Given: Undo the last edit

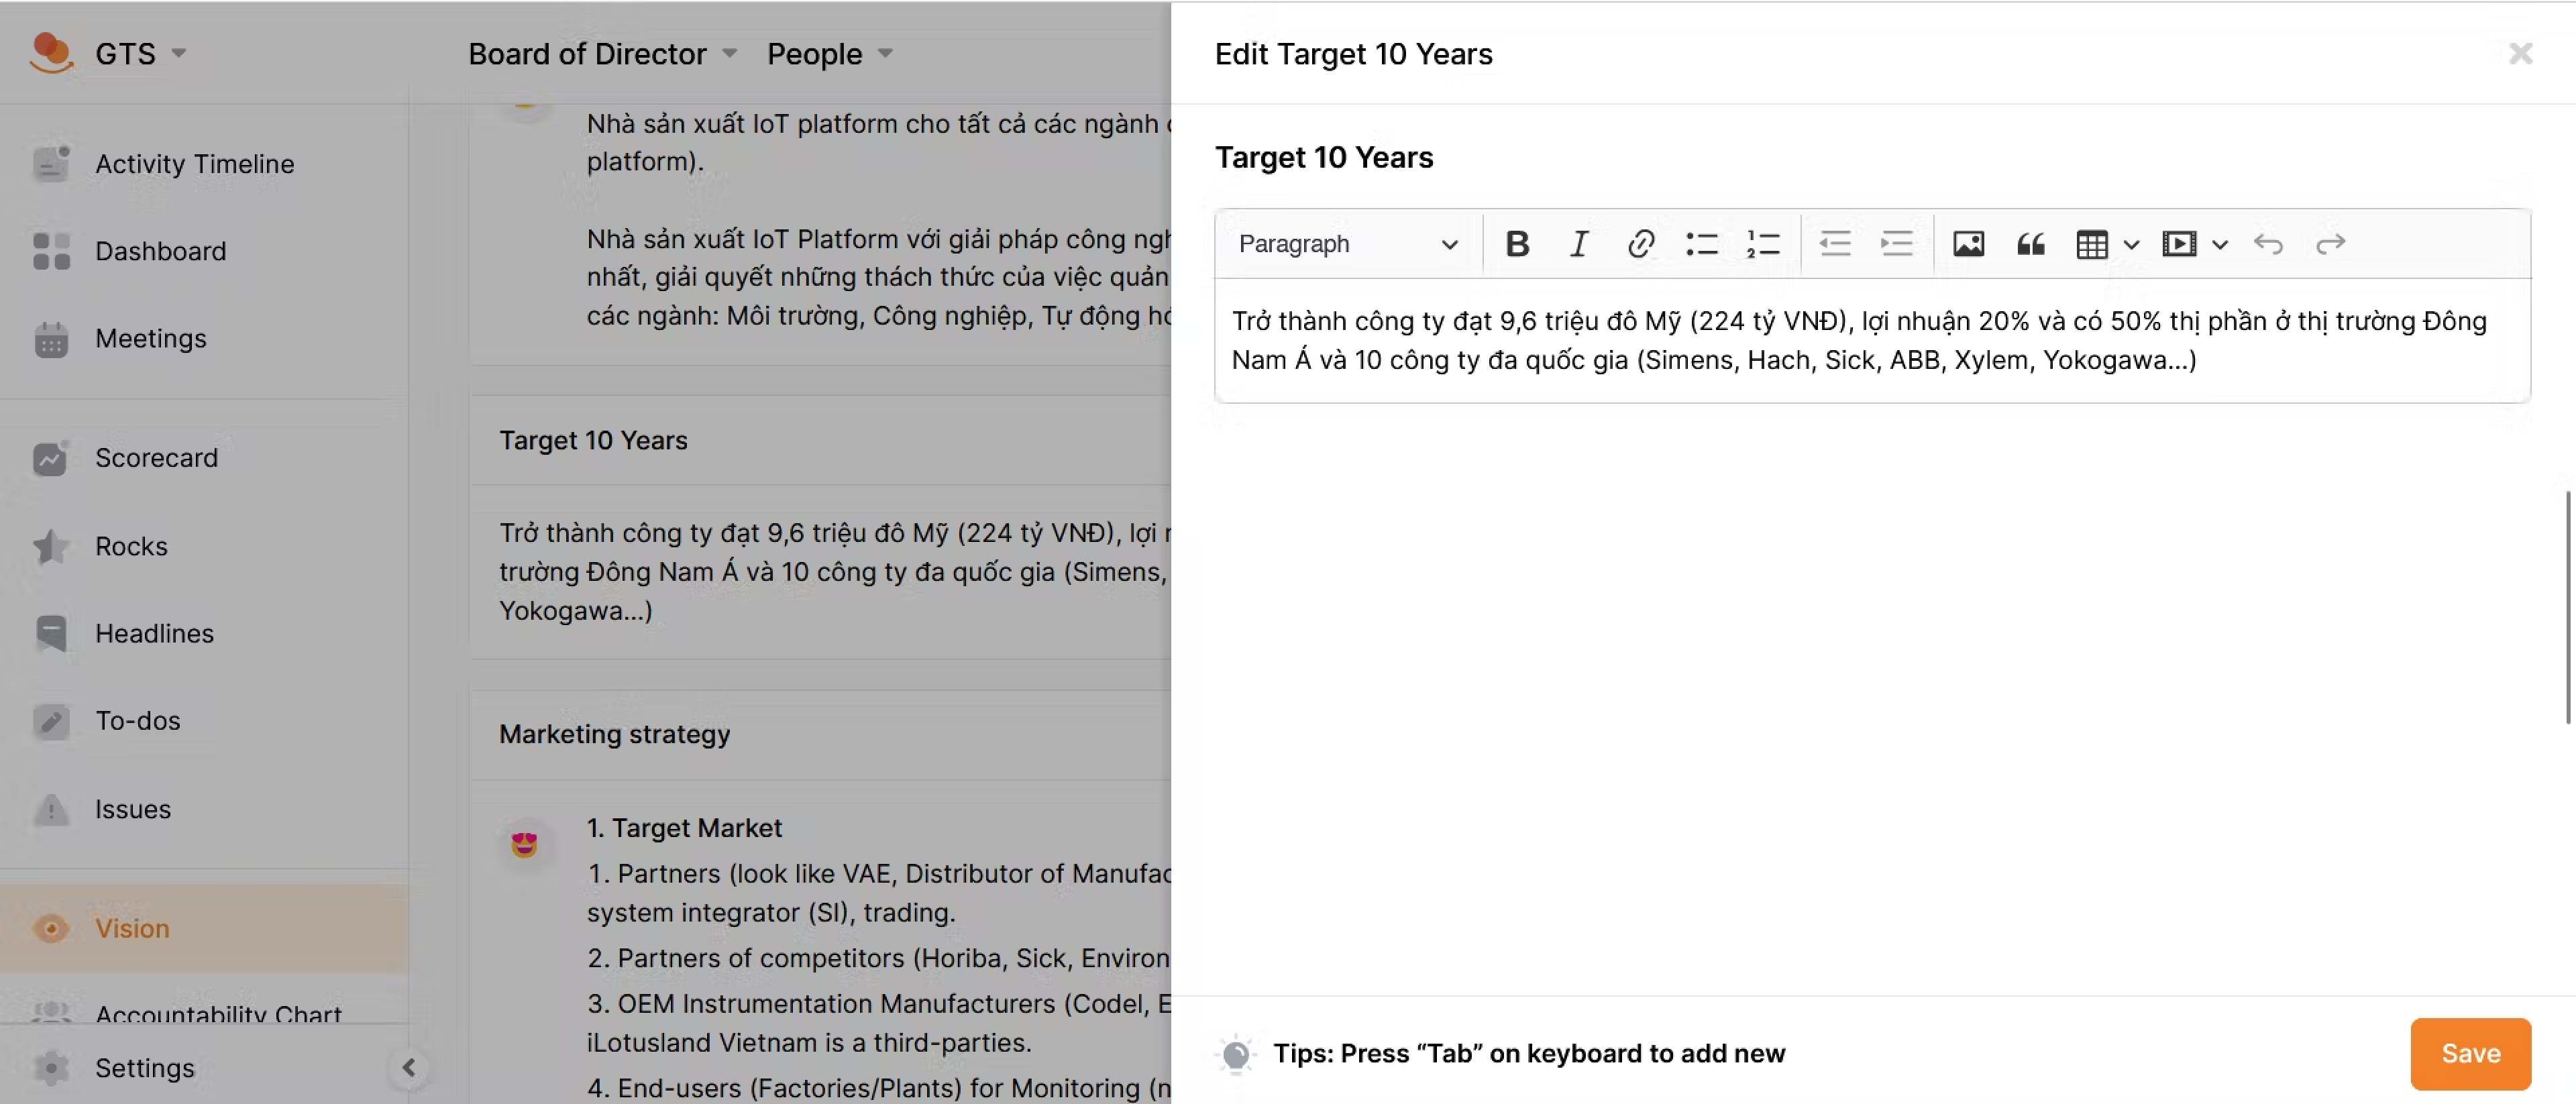Looking at the screenshot, I should (2268, 244).
